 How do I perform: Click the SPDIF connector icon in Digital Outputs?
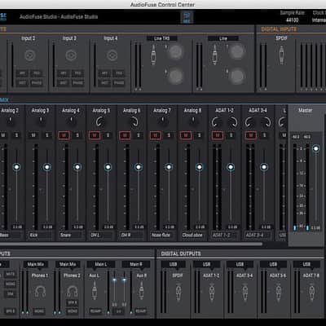[178, 292]
